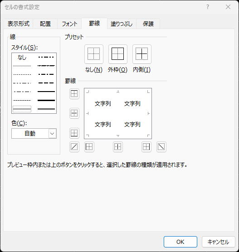Select the 罫線 tab
Image resolution: width=239 pixels, height=252 pixels.
(x=94, y=24)
